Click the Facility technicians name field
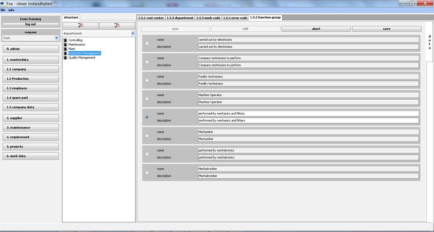The height and width of the screenshot is (232, 434). coord(308,76)
